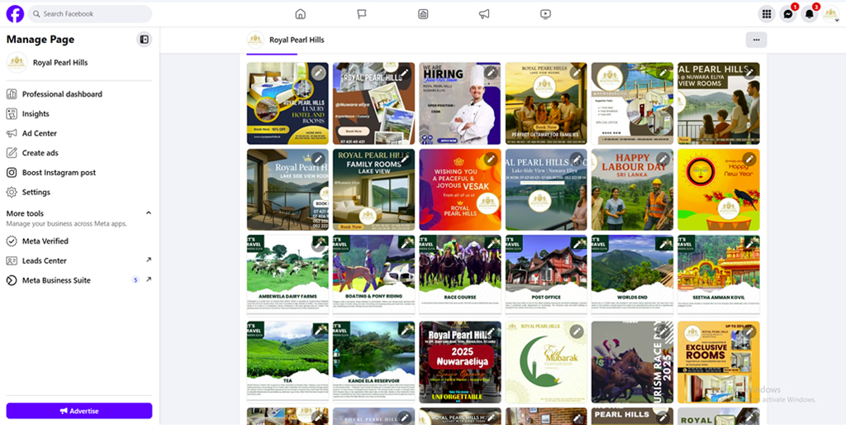Collapse the Manage Page sidebar
This screenshot has height=425, width=846.
coord(144,40)
